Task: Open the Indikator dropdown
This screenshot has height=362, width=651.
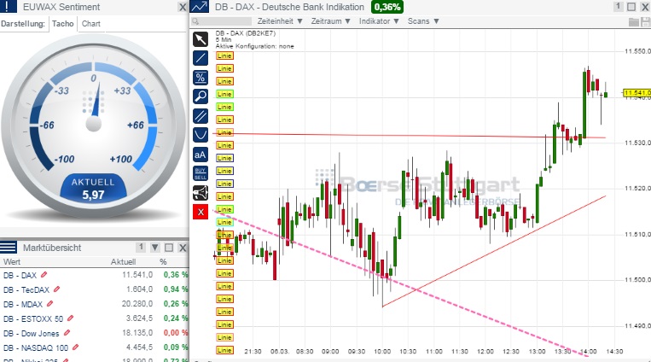Action: (379, 21)
